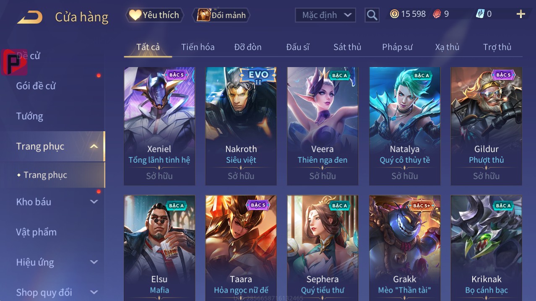Open Gói đề cử in sidebar
536x301 pixels.
(36, 86)
